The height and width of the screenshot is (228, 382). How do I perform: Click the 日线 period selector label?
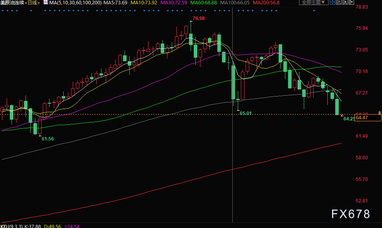(x=32, y=3)
